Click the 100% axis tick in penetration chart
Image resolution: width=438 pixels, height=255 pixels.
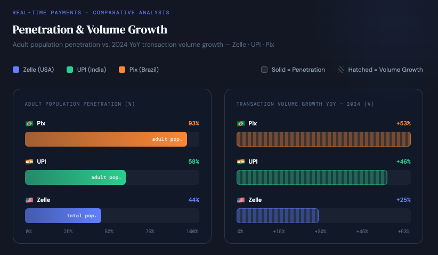192,232
